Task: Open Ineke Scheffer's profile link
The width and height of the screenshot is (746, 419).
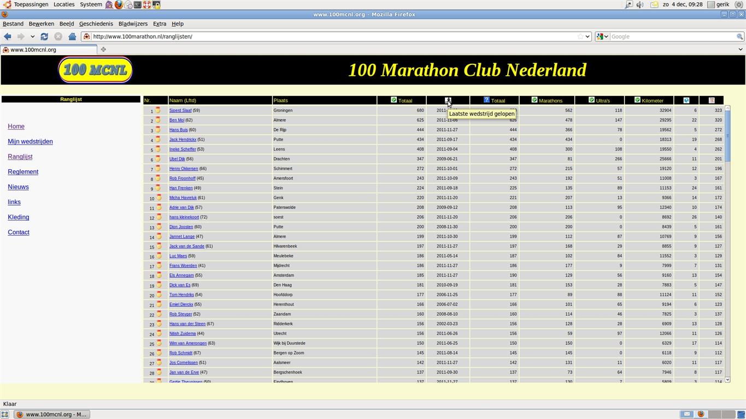Action: pyautogui.click(x=183, y=149)
